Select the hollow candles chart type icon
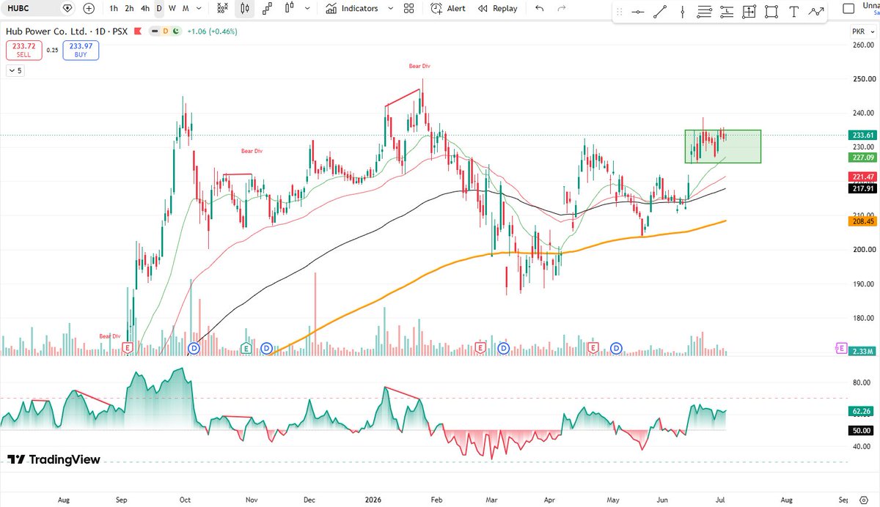The image size is (880, 507). [x=289, y=8]
